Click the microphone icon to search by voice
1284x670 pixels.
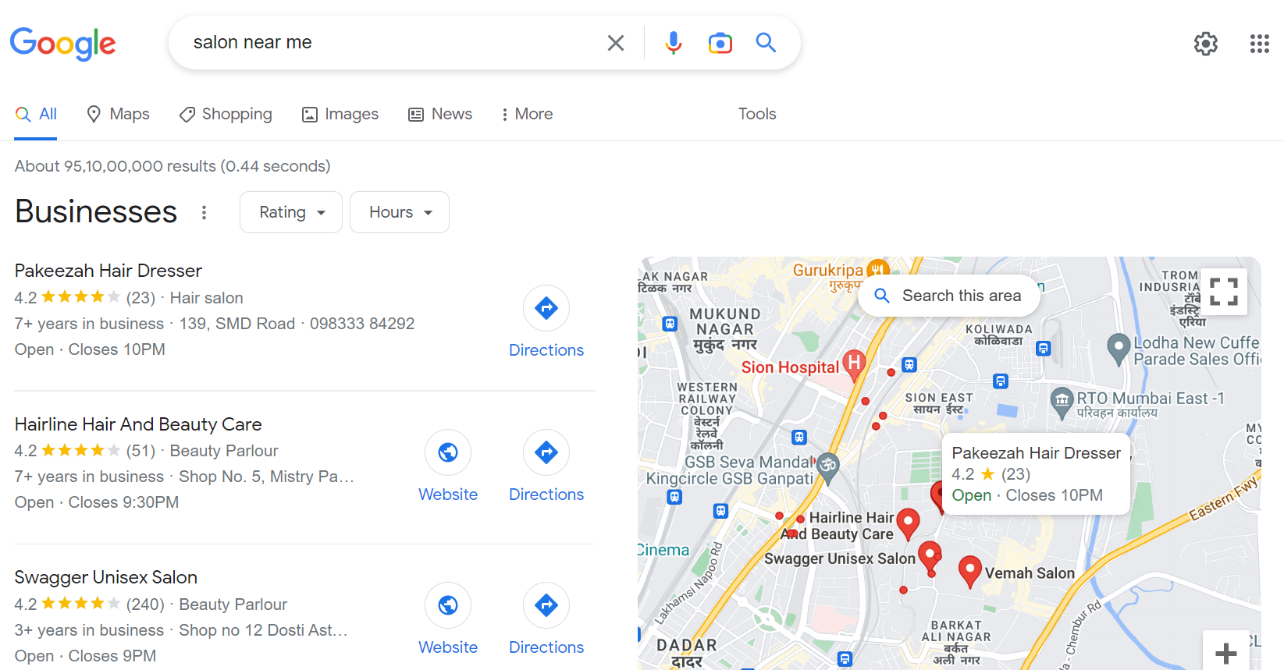click(673, 42)
